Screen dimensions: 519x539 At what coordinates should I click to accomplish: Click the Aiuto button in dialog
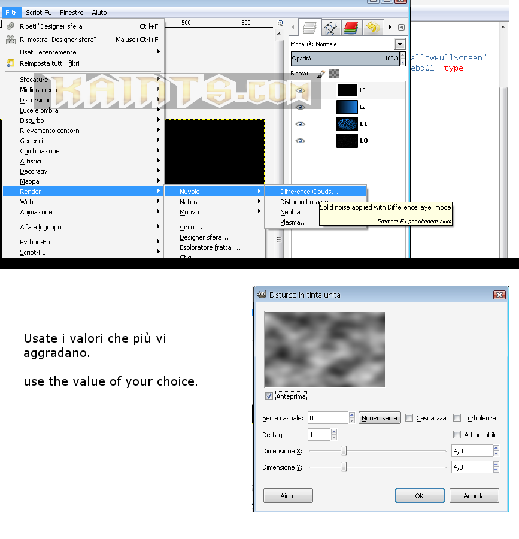(288, 496)
